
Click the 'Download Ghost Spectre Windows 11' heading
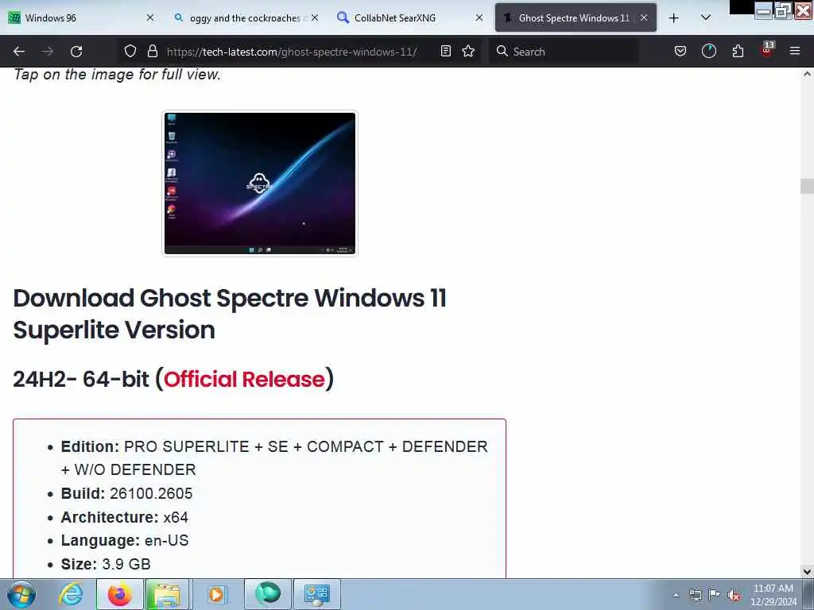click(x=230, y=314)
